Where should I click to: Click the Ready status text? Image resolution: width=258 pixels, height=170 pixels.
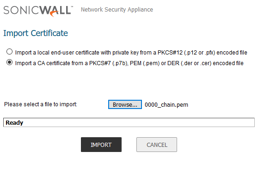14,123
